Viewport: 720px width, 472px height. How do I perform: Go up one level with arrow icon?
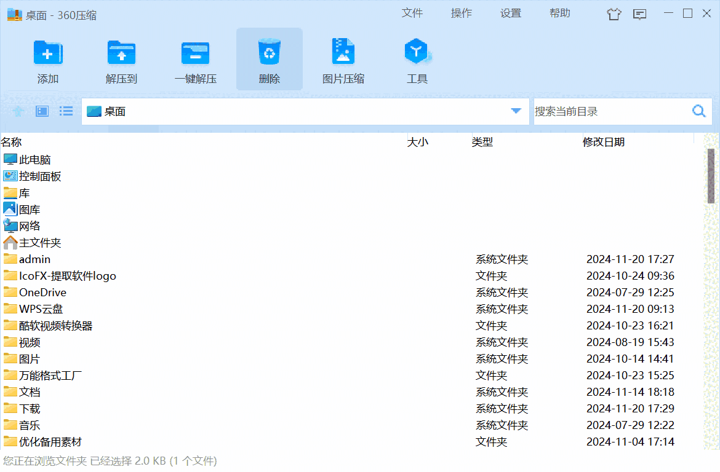coord(18,111)
